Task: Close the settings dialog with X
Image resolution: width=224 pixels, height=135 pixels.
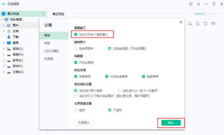Action: (x=181, y=22)
